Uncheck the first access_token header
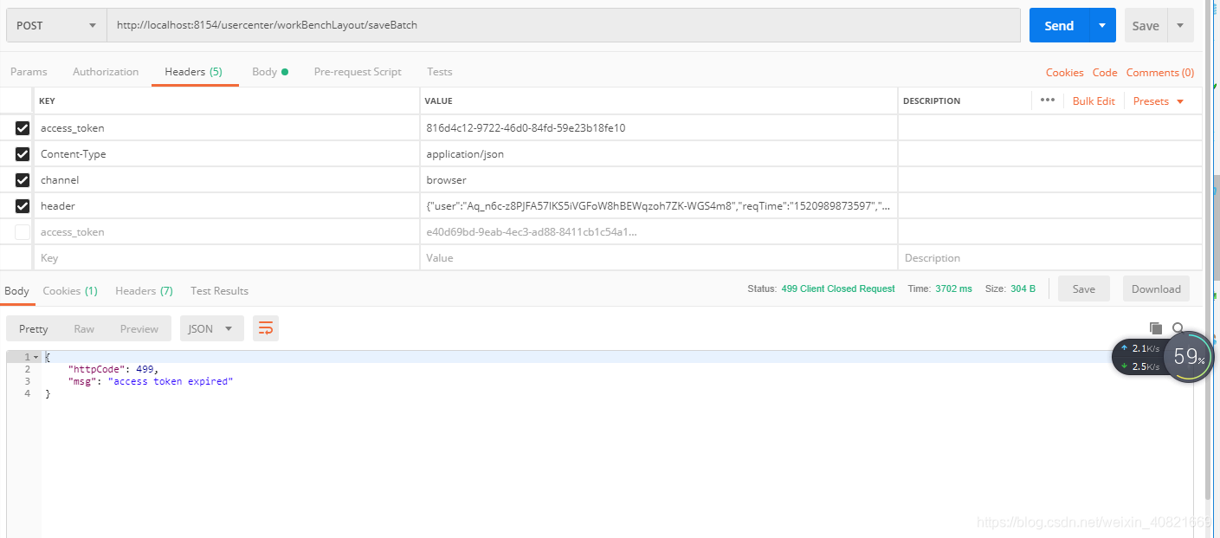The image size is (1220, 538). coord(23,128)
